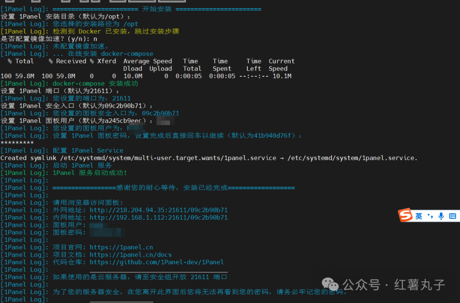Viewport: 460px width, 303px height.
Task: Click line '您选择的安装路径为 /opt'
Action: tap(95, 24)
